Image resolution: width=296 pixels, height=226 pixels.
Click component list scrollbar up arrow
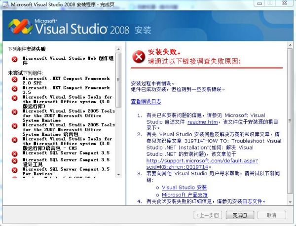tap(118, 49)
